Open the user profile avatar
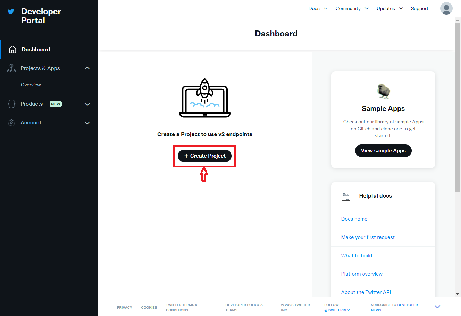The width and height of the screenshot is (461, 316). click(446, 8)
